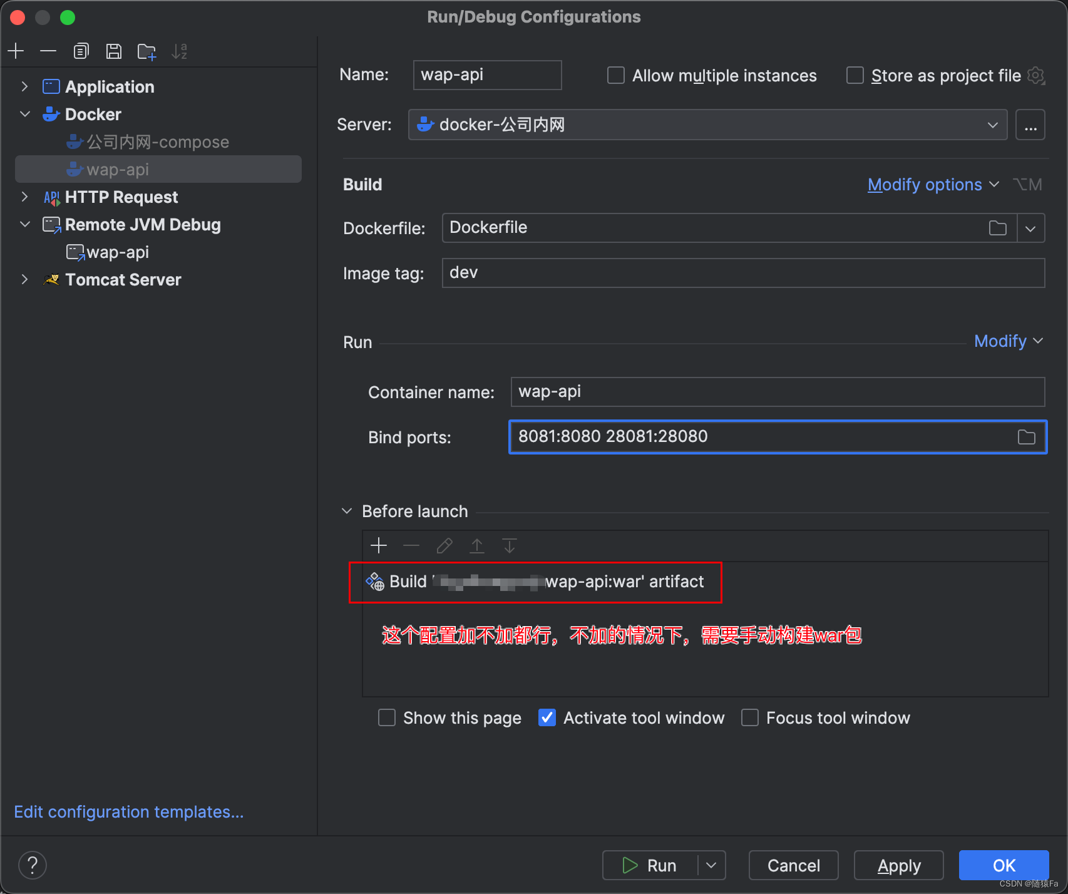Open Edit configuration templates
Screen dimensions: 1068x894
[128, 811]
